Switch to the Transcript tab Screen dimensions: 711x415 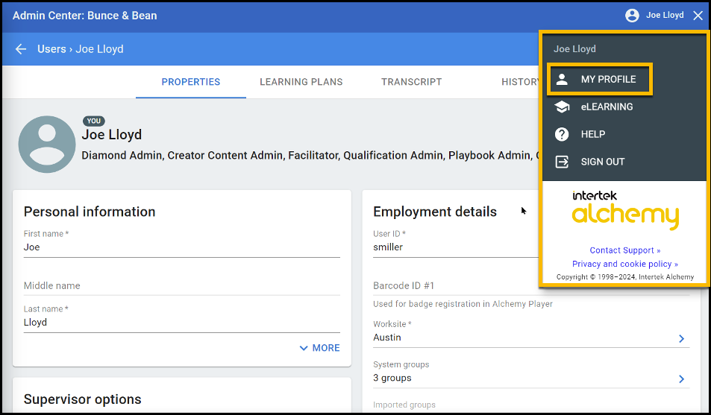pos(411,82)
